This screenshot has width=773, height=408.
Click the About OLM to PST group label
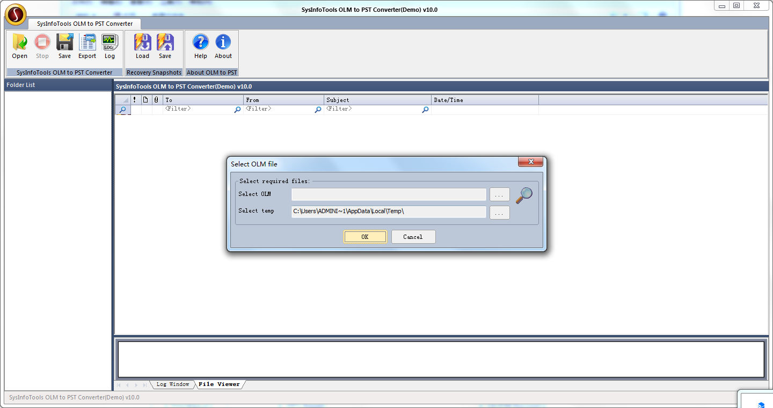click(x=212, y=72)
